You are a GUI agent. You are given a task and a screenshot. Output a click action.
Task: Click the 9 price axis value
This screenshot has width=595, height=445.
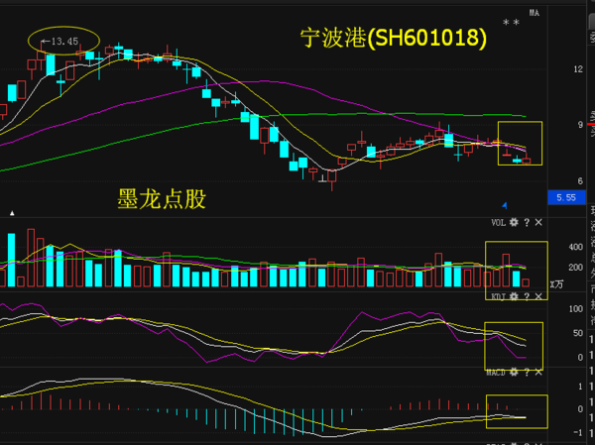click(x=580, y=125)
